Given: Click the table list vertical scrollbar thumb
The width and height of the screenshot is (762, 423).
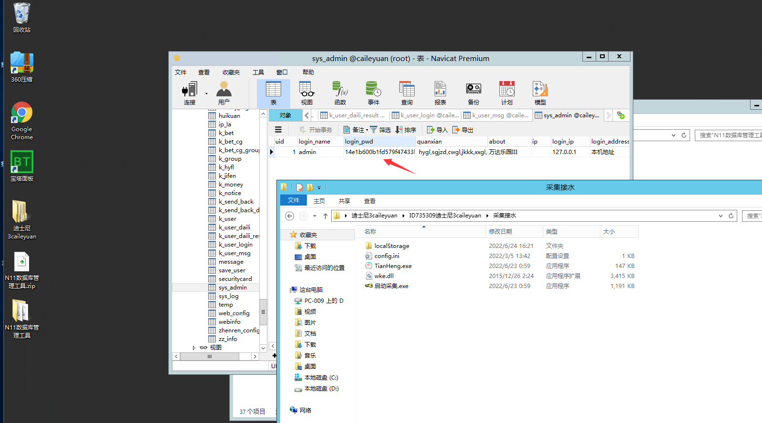Looking at the screenshot, I should pyautogui.click(x=263, y=312).
